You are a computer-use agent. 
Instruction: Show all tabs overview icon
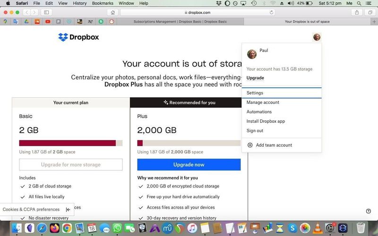370,13
